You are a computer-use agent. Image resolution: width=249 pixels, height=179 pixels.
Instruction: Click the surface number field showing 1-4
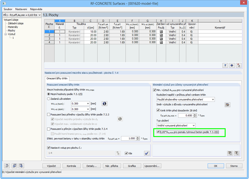81,153
